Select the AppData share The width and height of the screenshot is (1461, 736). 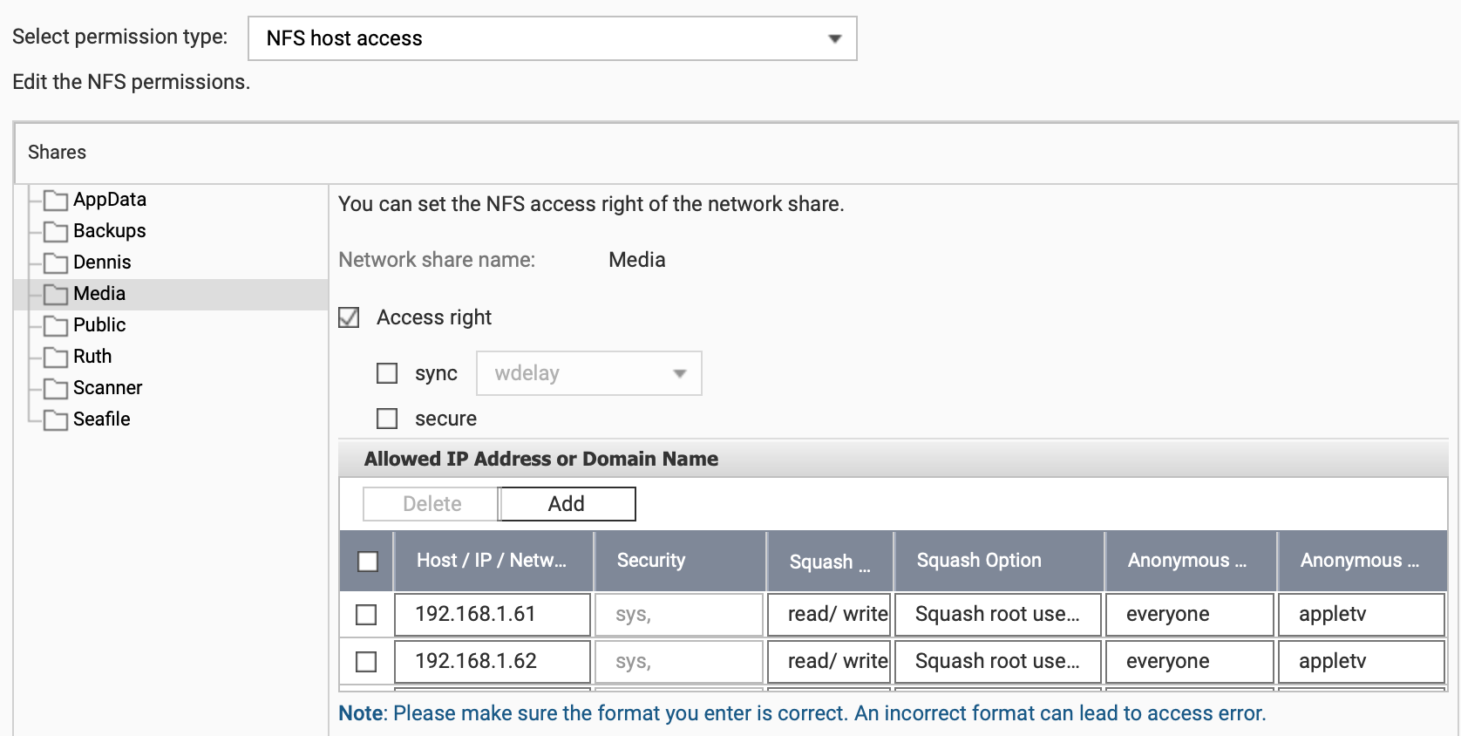(110, 200)
